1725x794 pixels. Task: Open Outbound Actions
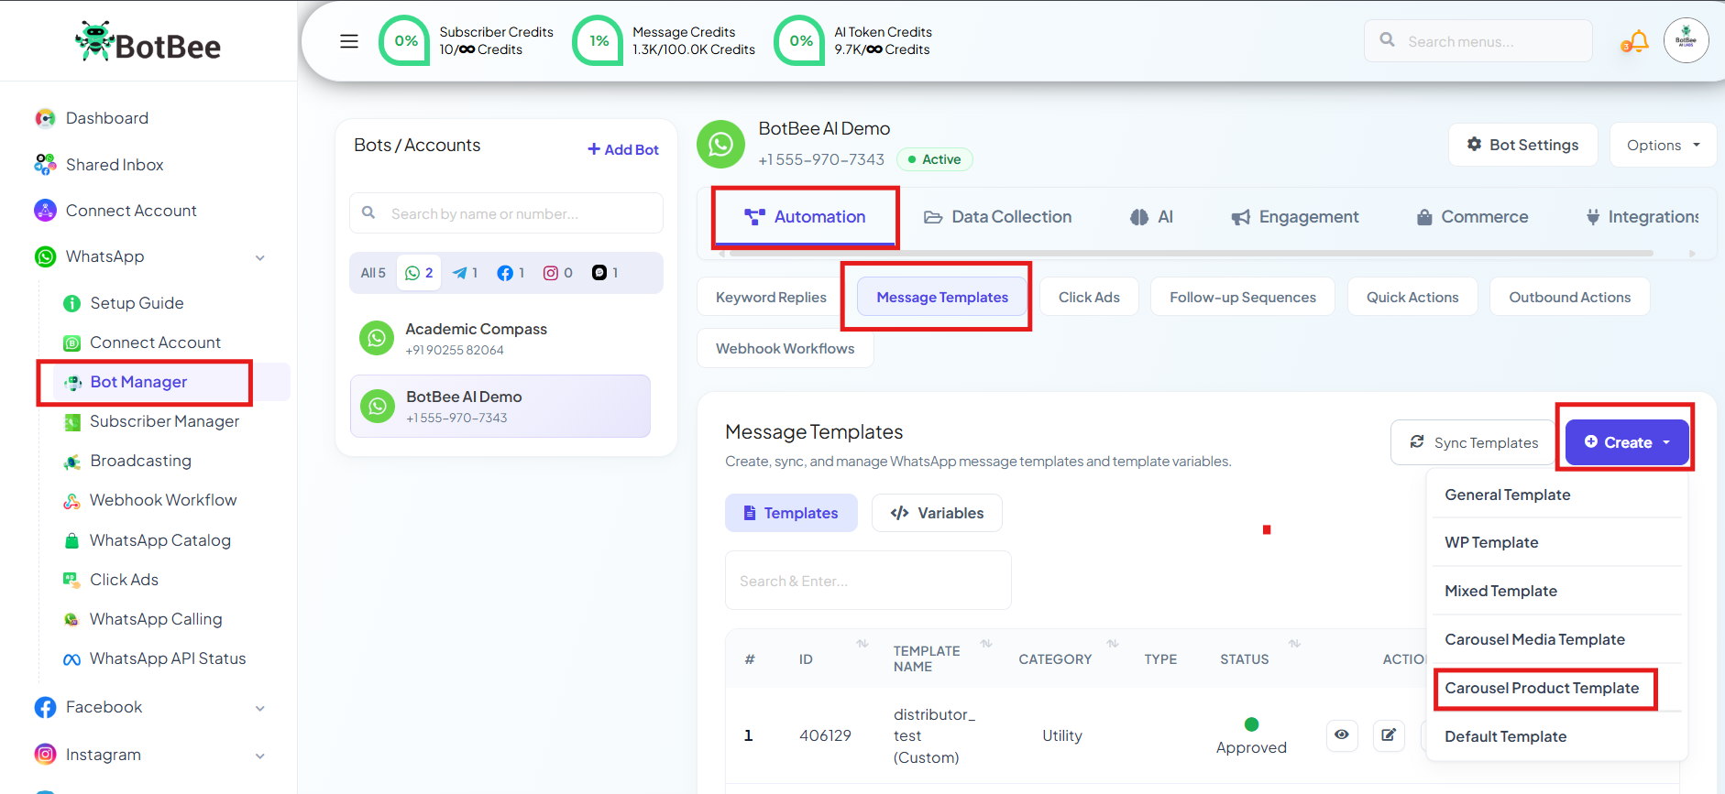[x=1570, y=297]
